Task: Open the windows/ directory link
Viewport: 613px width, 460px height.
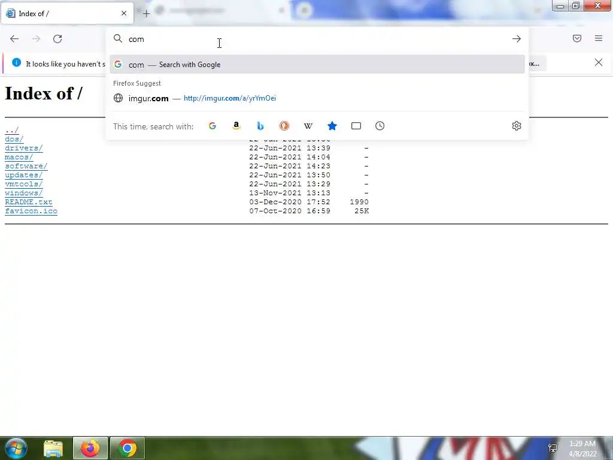Action: coord(23,193)
